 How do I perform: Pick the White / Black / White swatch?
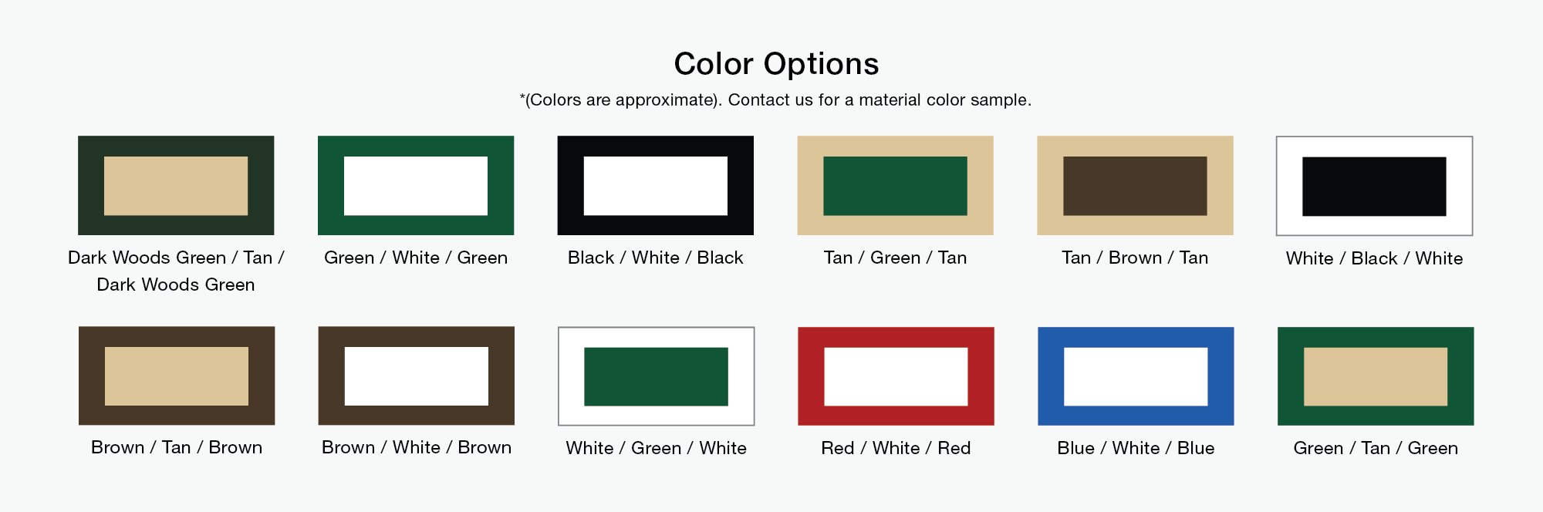pyautogui.click(x=1374, y=186)
